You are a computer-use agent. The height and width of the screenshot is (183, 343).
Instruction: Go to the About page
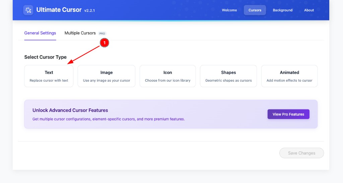click(309, 10)
